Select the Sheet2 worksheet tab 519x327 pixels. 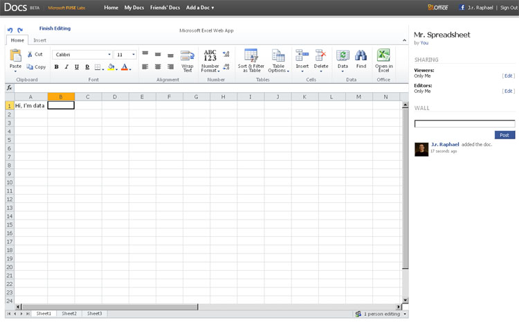pos(69,314)
